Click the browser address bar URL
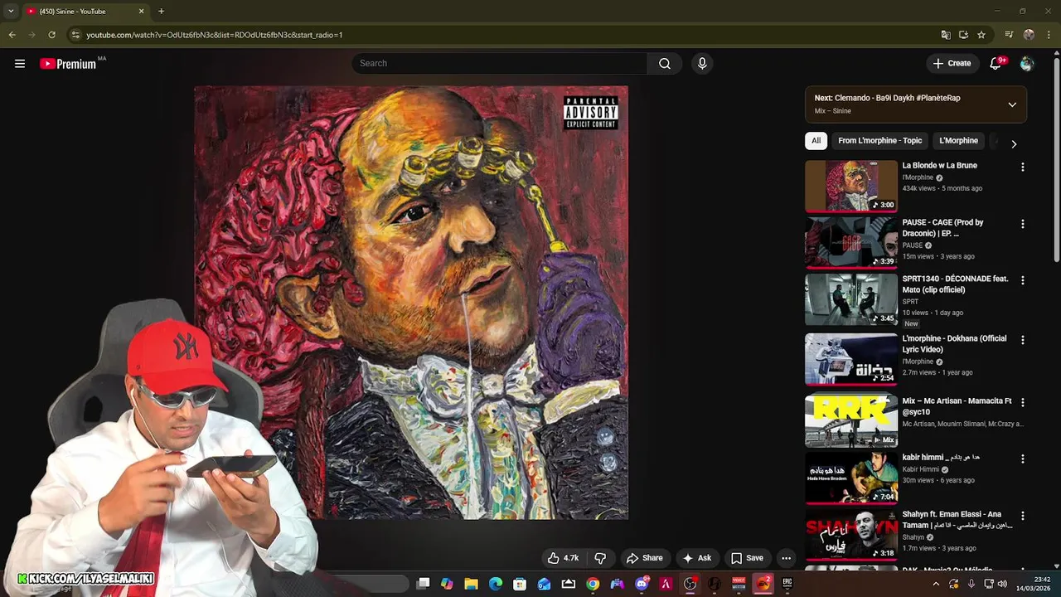Screen dimensions: 1061x597 pyautogui.click(x=215, y=35)
